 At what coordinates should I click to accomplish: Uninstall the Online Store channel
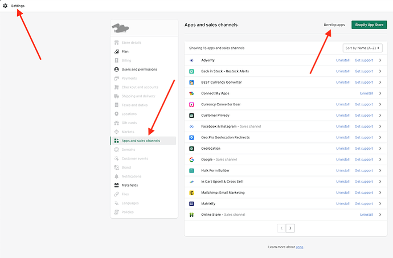(x=366, y=215)
